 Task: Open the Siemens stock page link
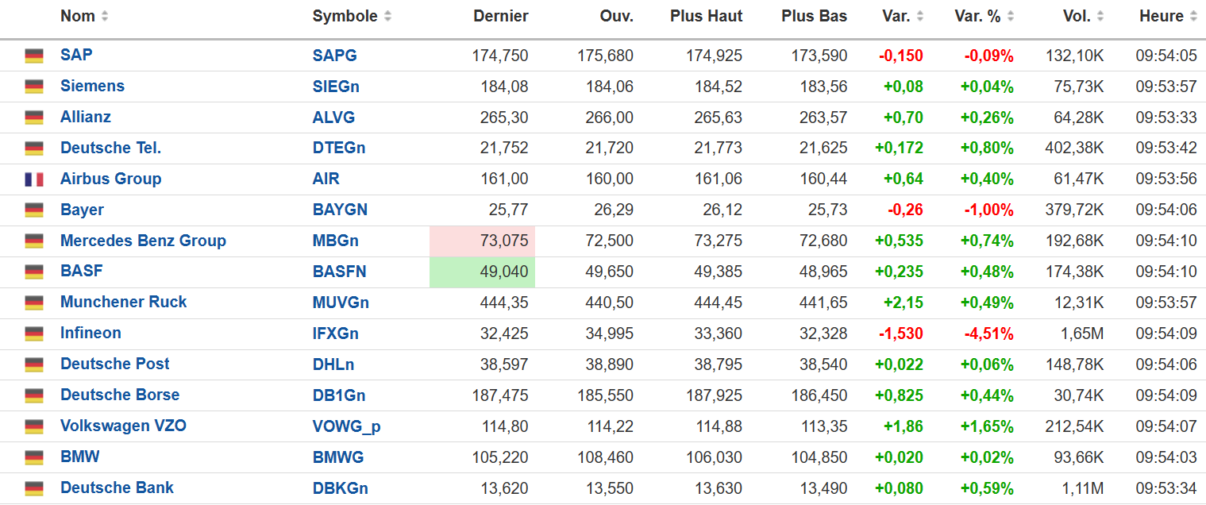coord(92,86)
